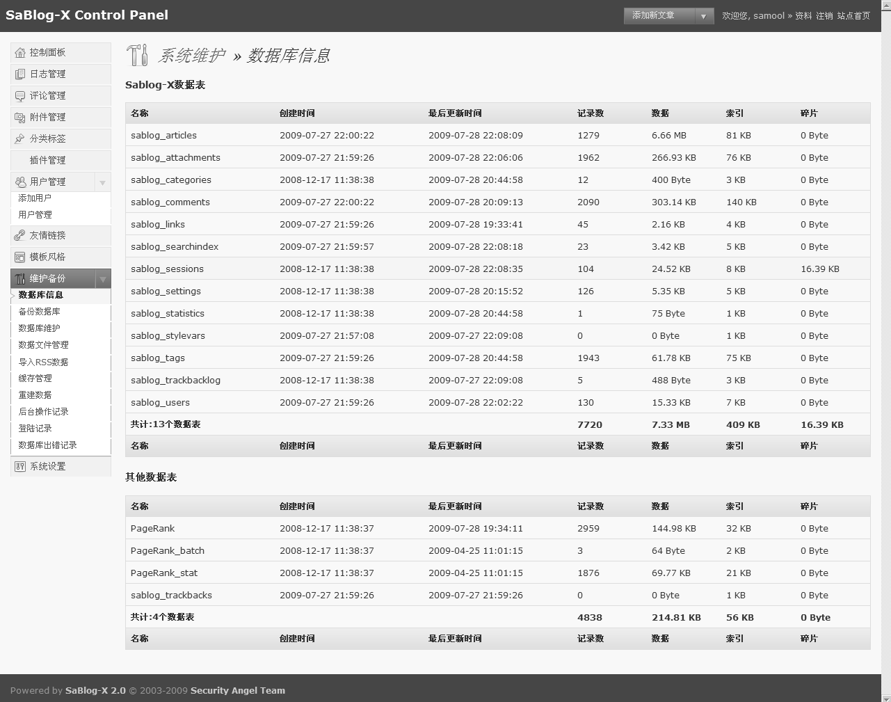Screen dimensions: 891x702
Task: Click the Security Angel Team footer link
Action: click(x=238, y=691)
